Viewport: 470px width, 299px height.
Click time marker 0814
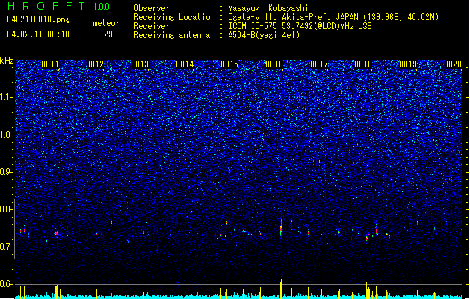[x=185, y=64]
